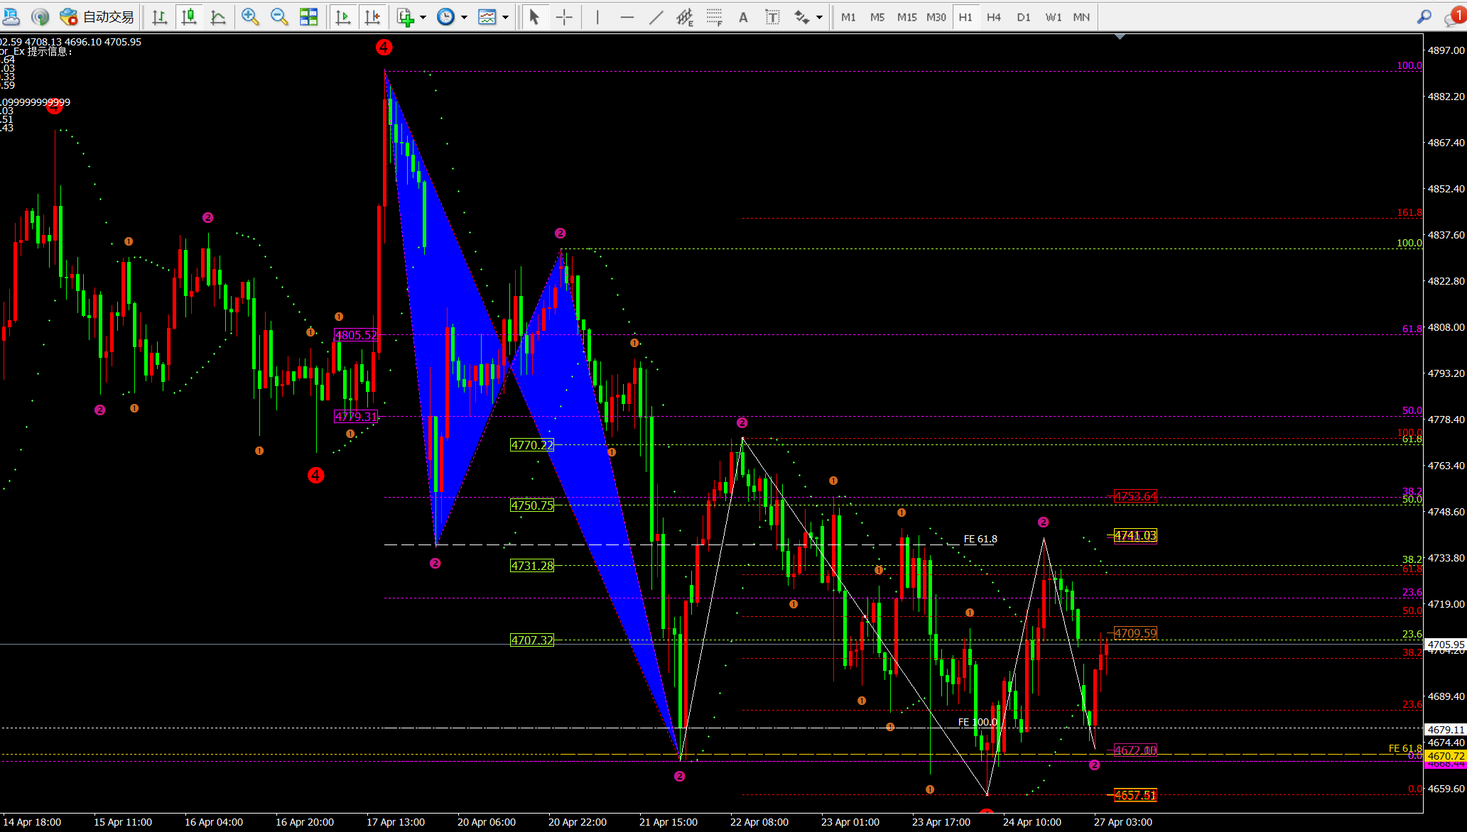Screen dimensions: 1467x832
Task: Select the crosshair tool
Action: (x=564, y=17)
